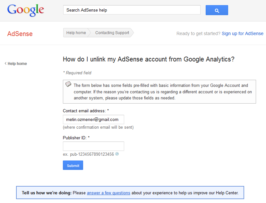Click the back chevron beside sidebar Help home
The height and width of the screenshot is (203, 266).
pyautogui.click(x=5, y=64)
